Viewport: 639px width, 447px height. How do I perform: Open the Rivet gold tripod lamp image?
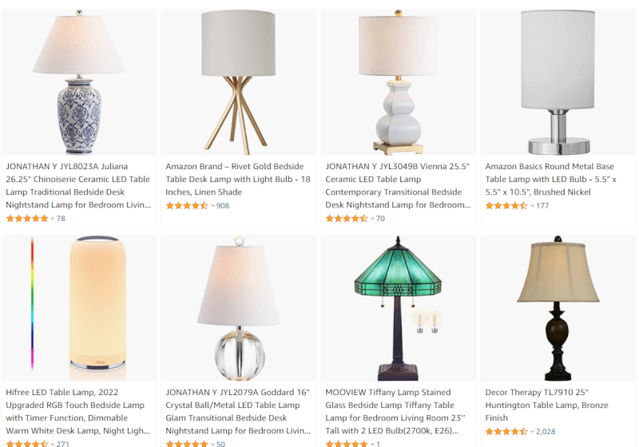click(x=238, y=82)
